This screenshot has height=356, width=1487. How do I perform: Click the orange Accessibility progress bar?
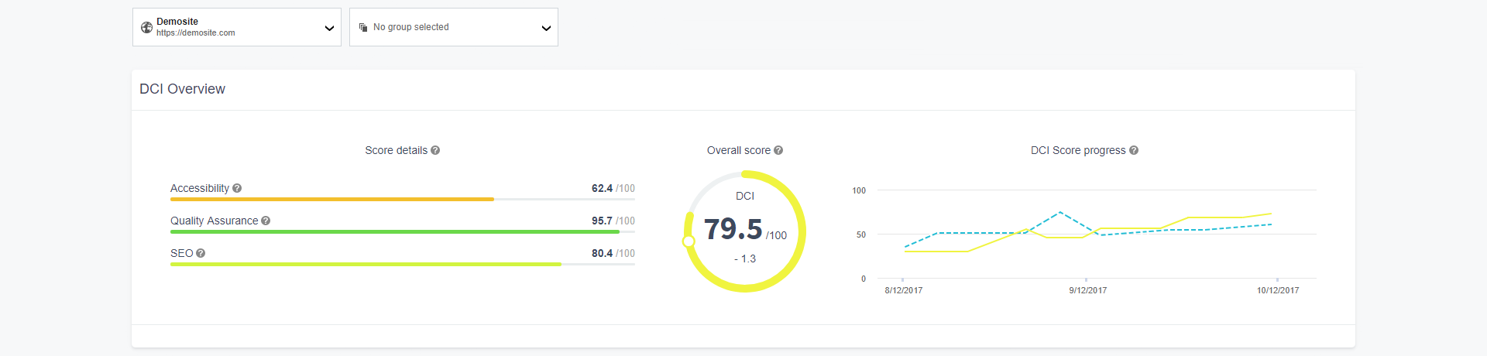point(332,200)
